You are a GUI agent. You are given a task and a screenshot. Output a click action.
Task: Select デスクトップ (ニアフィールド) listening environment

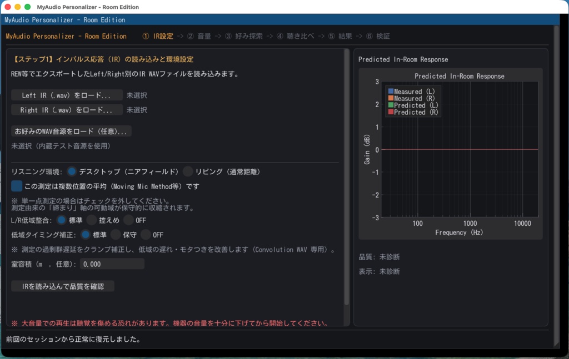coord(72,171)
